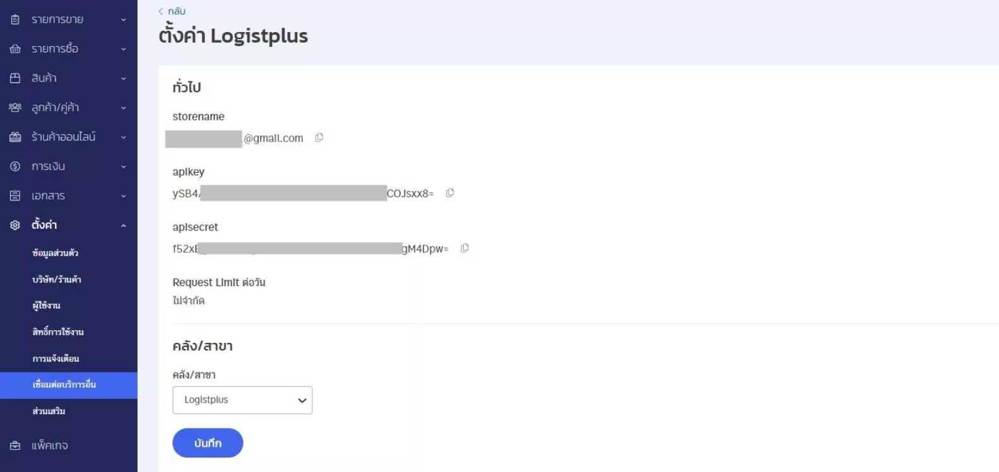Copy the storename email value
This screenshot has width=999, height=472.
[x=319, y=137]
